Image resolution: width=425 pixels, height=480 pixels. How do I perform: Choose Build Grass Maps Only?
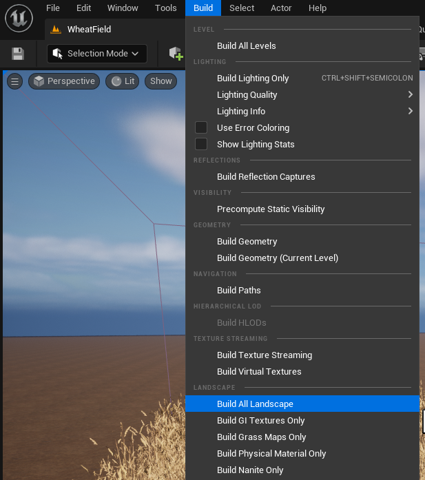(x=302, y=437)
